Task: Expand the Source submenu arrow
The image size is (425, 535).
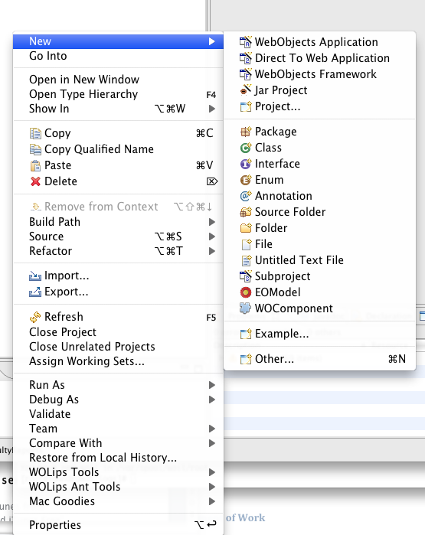Action: [x=212, y=237]
